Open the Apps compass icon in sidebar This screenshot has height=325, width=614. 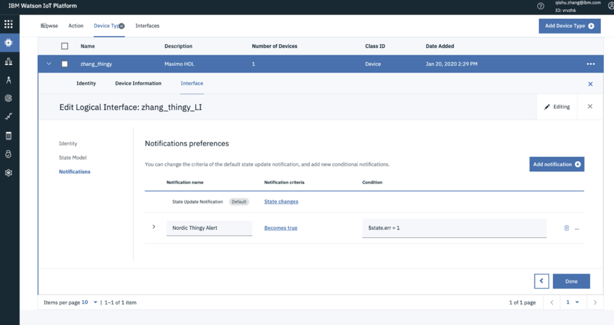coord(8,80)
